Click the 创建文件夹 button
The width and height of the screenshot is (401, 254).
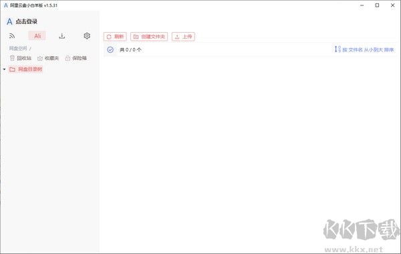[149, 37]
